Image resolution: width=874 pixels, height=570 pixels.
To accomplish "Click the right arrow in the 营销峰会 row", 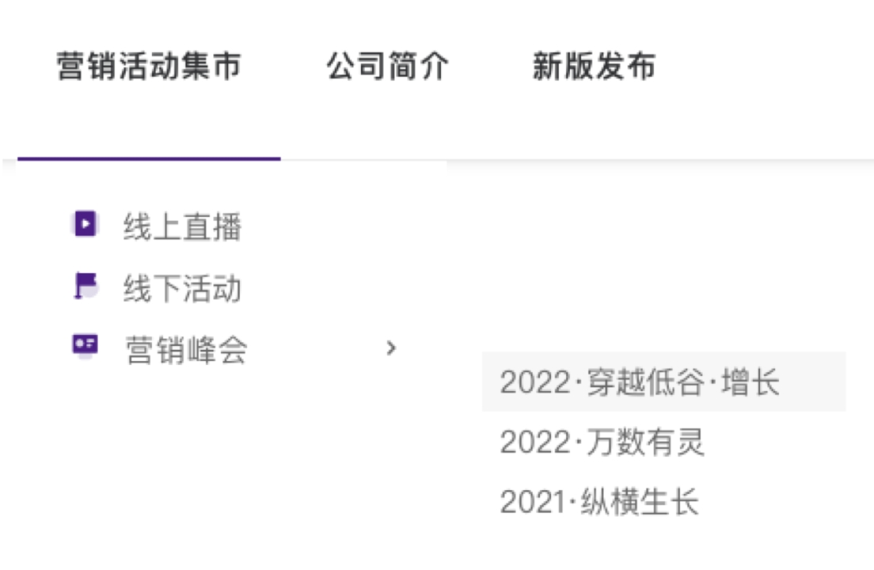I will coord(389,347).
